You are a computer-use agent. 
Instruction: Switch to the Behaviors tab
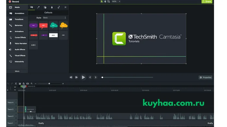click(x=17, y=25)
